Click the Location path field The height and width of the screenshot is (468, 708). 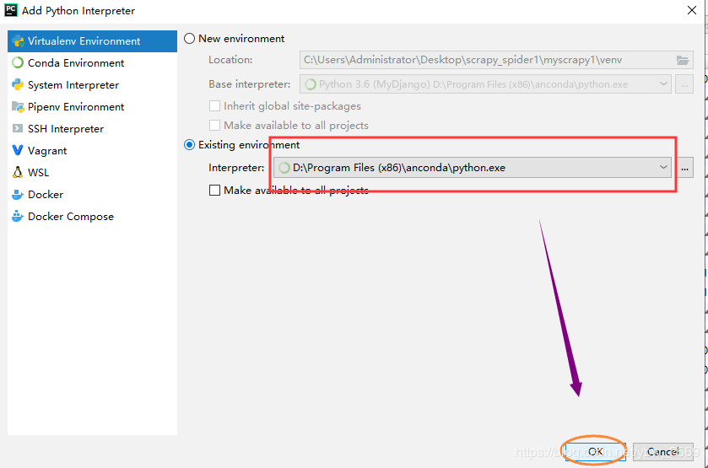[496, 60]
